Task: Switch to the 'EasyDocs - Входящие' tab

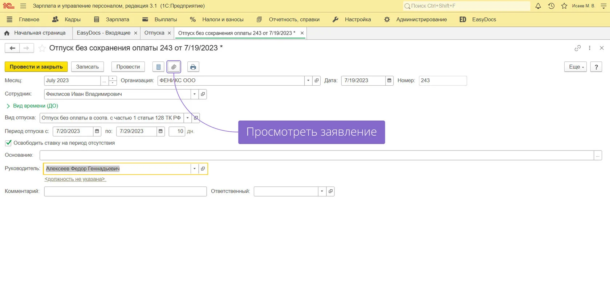Action: (x=103, y=33)
